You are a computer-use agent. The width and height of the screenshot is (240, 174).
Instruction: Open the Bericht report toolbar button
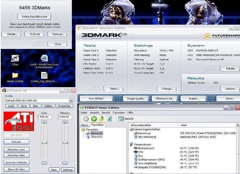tap(126, 119)
